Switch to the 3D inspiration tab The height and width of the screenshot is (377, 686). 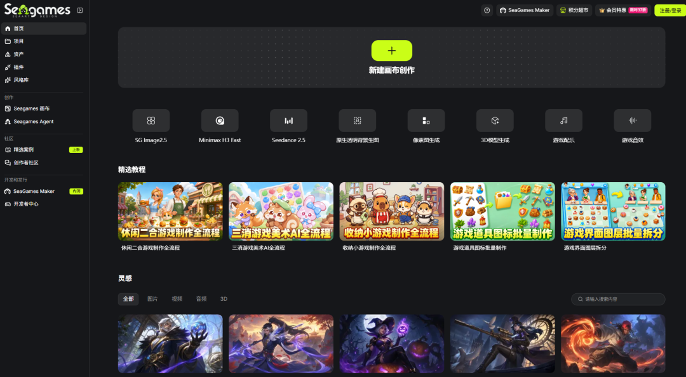(x=224, y=299)
